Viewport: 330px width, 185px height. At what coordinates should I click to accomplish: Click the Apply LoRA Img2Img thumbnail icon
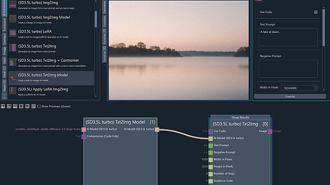13,91
